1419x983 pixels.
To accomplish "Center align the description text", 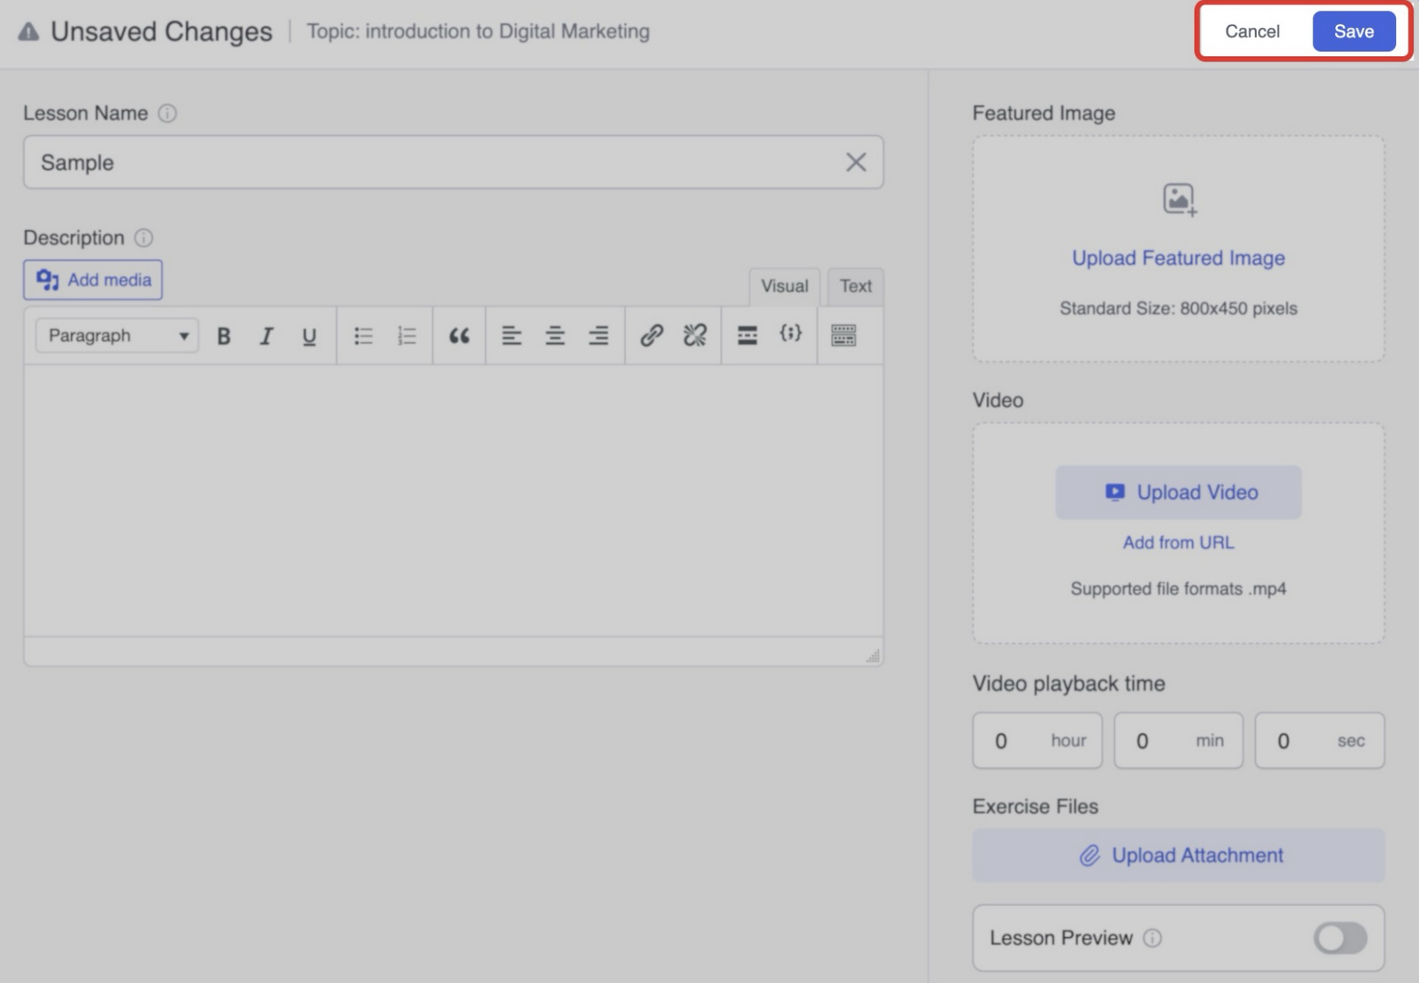I will (x=554, y=336).
